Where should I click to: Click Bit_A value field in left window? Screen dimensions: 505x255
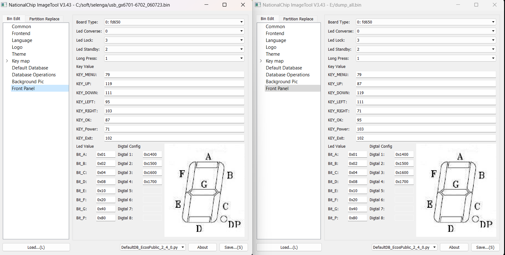(x=106, y=154)
